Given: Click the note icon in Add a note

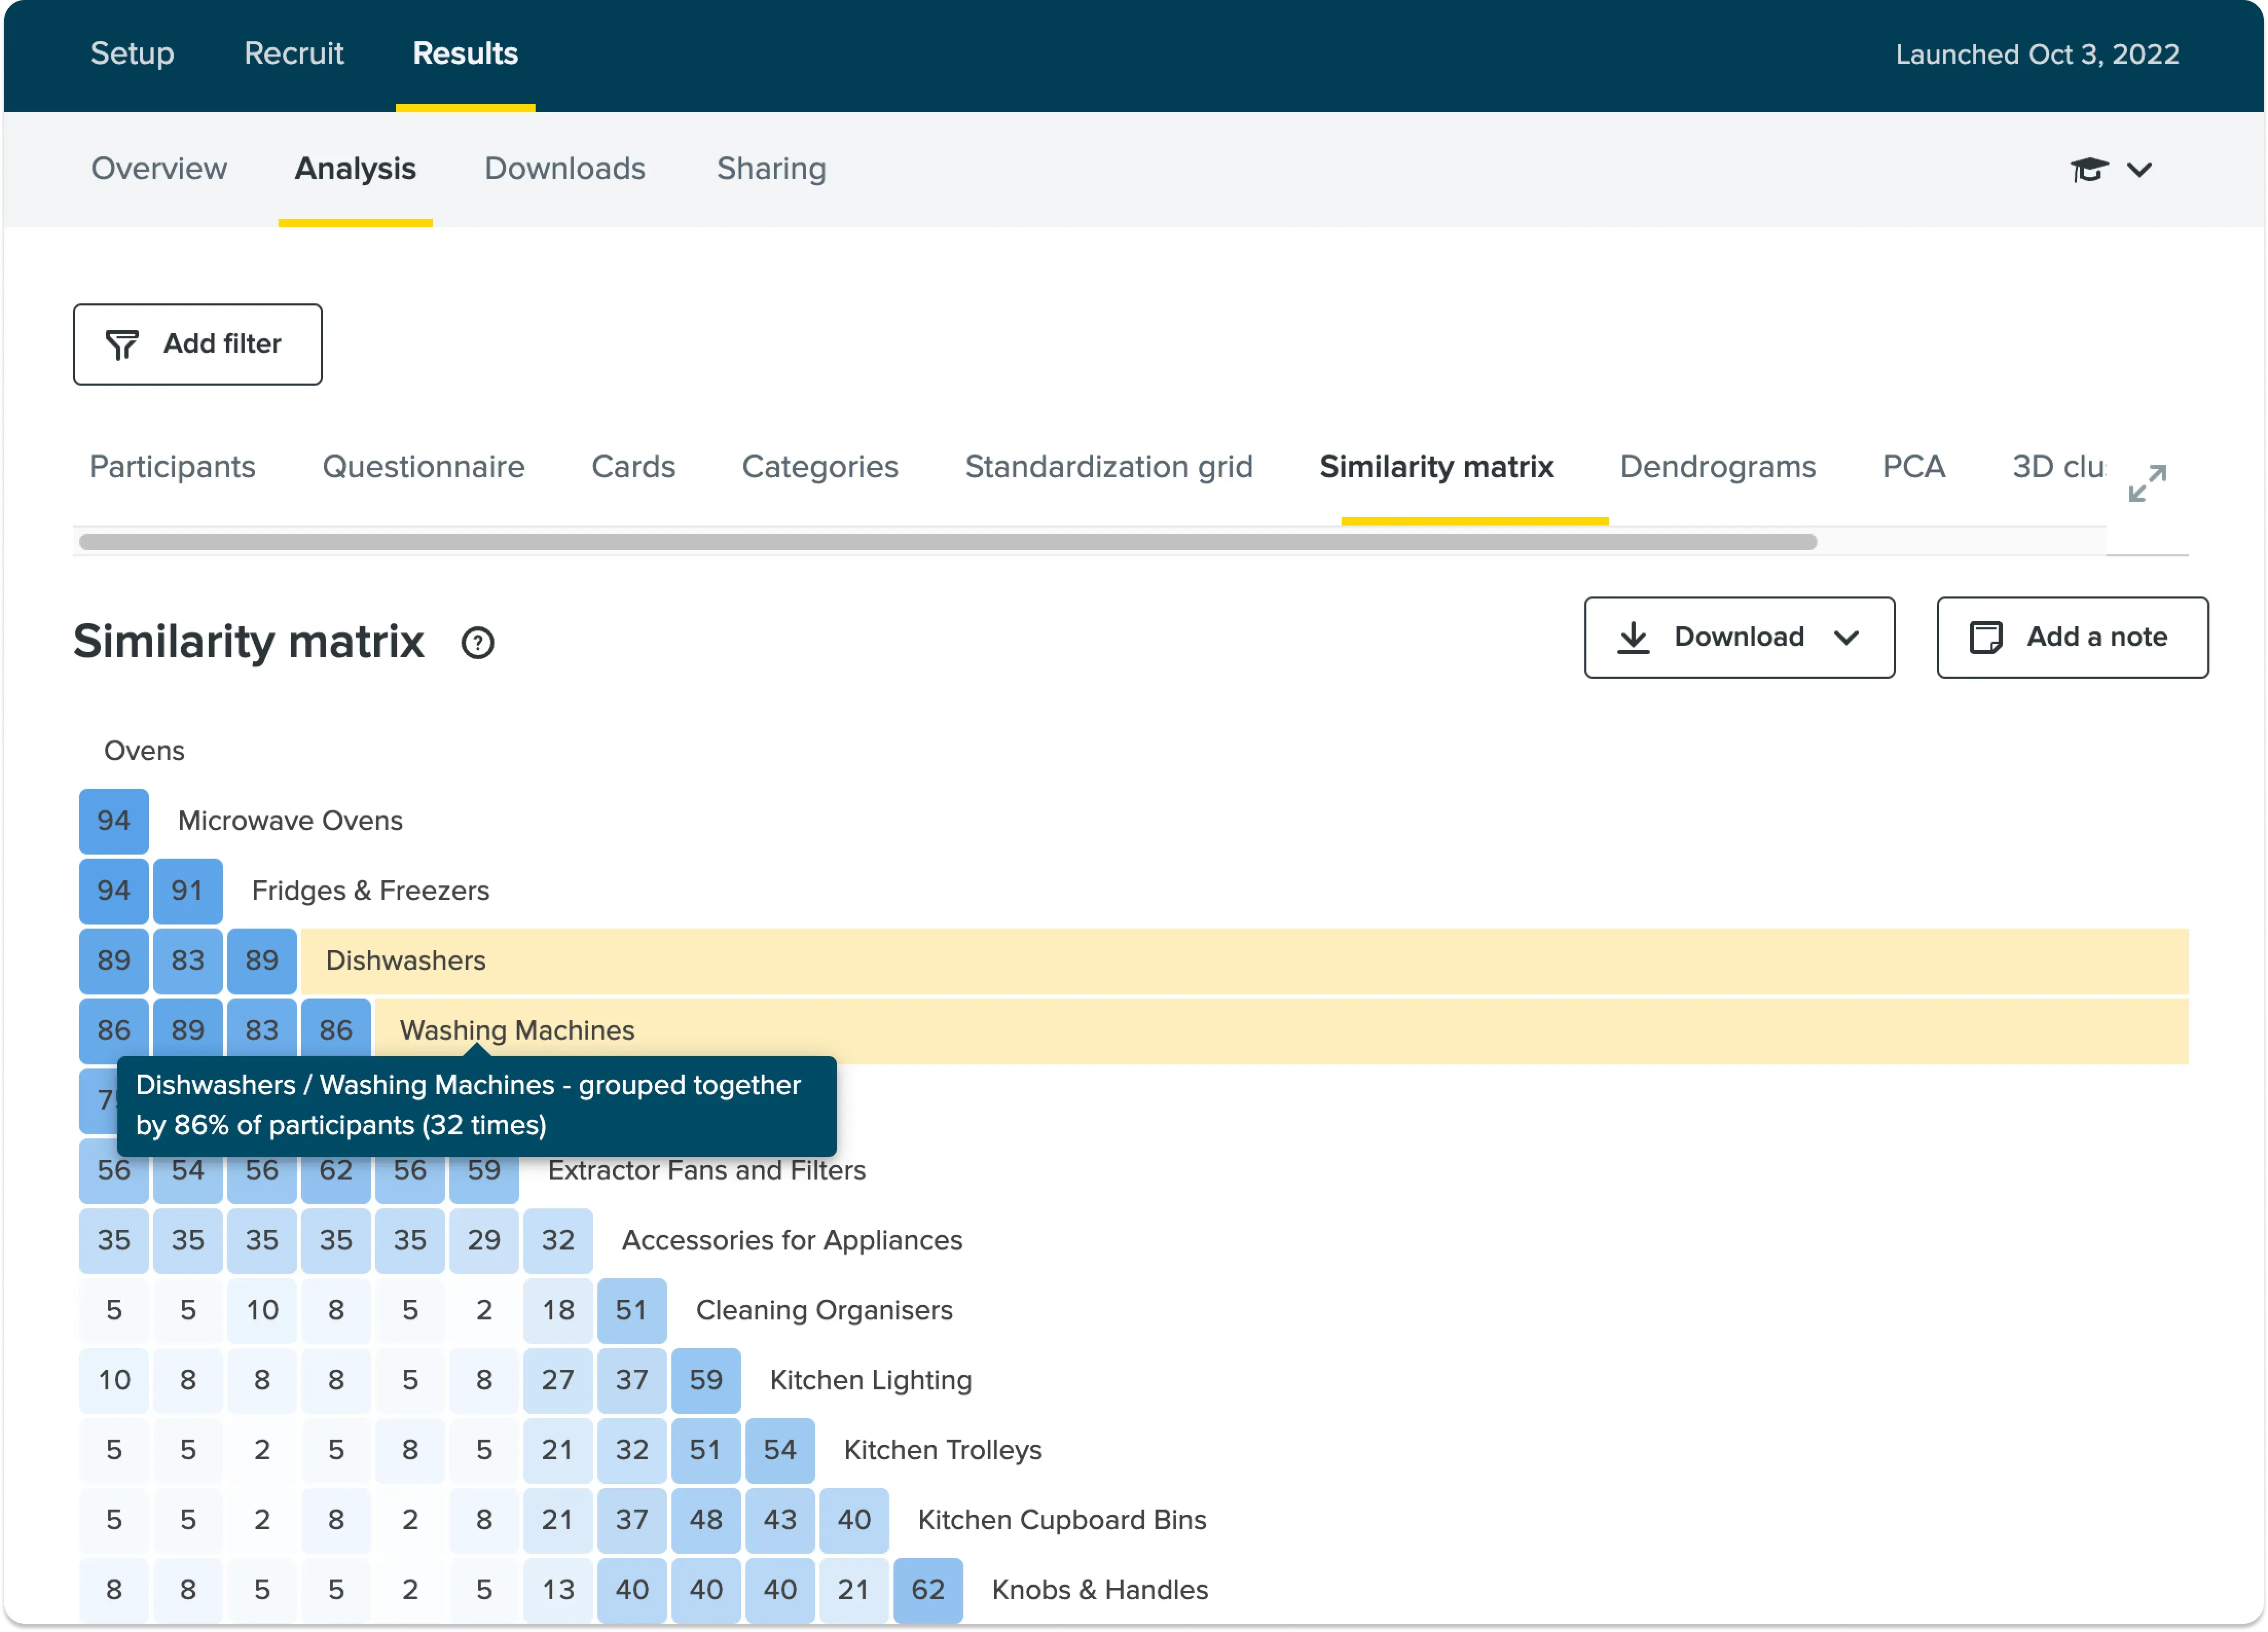Looking at the screenshot, I should 1985,638.
